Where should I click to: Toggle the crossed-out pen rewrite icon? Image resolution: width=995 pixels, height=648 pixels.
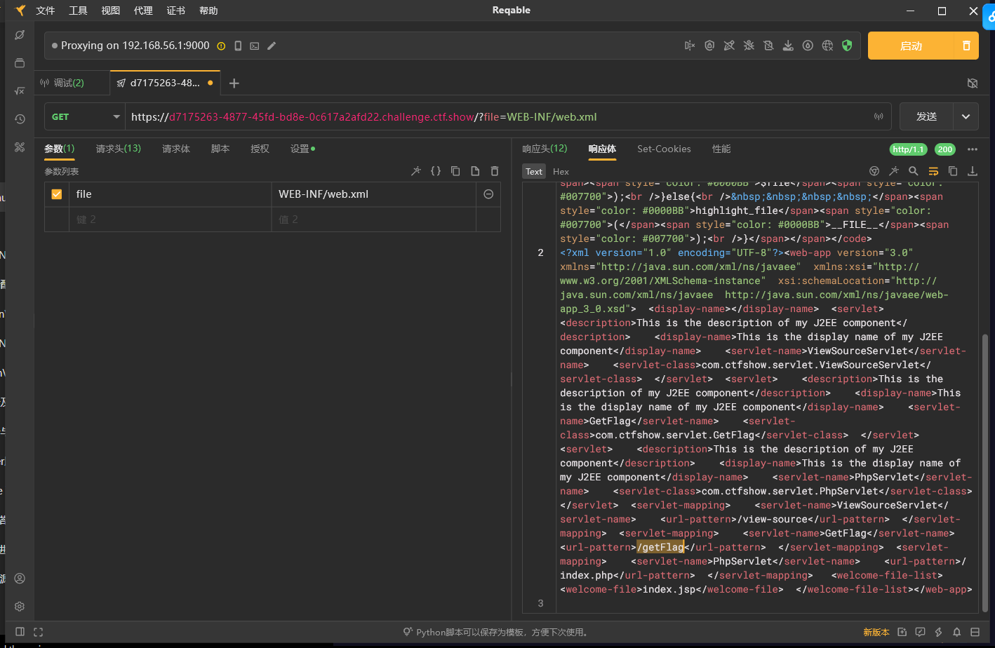pos(729,46)
